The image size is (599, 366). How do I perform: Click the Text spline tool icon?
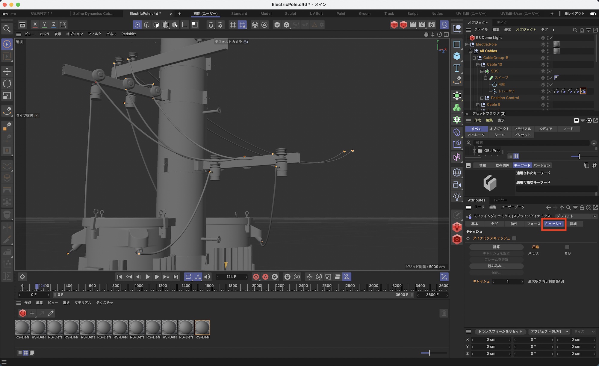tap(457, 68)
